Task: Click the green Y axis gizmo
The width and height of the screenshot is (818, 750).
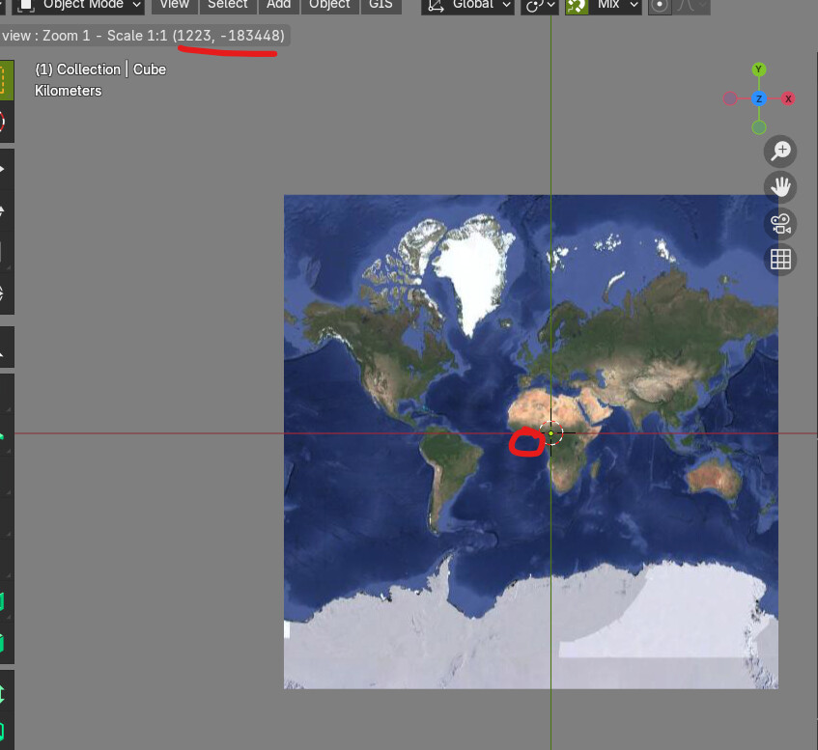Action: (759, 69)
